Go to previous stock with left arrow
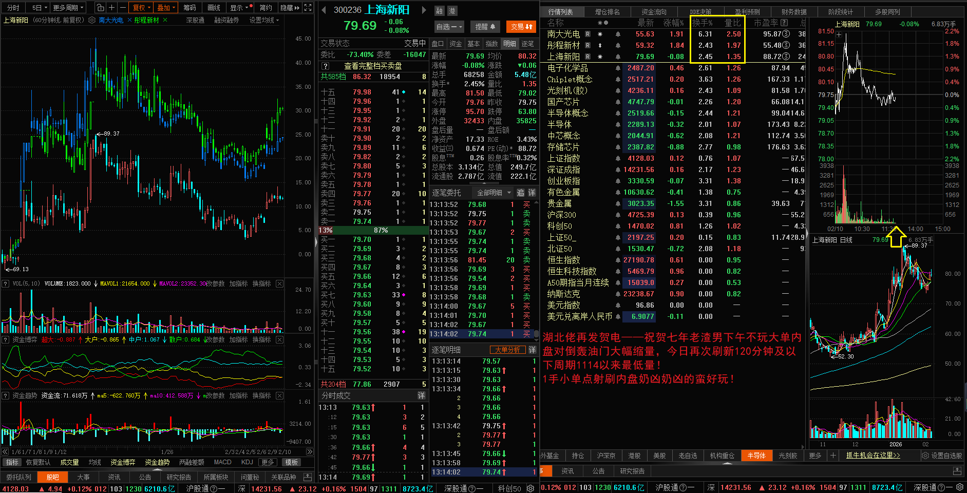Viewport: 967px width, 493px height. coord(324,10)
